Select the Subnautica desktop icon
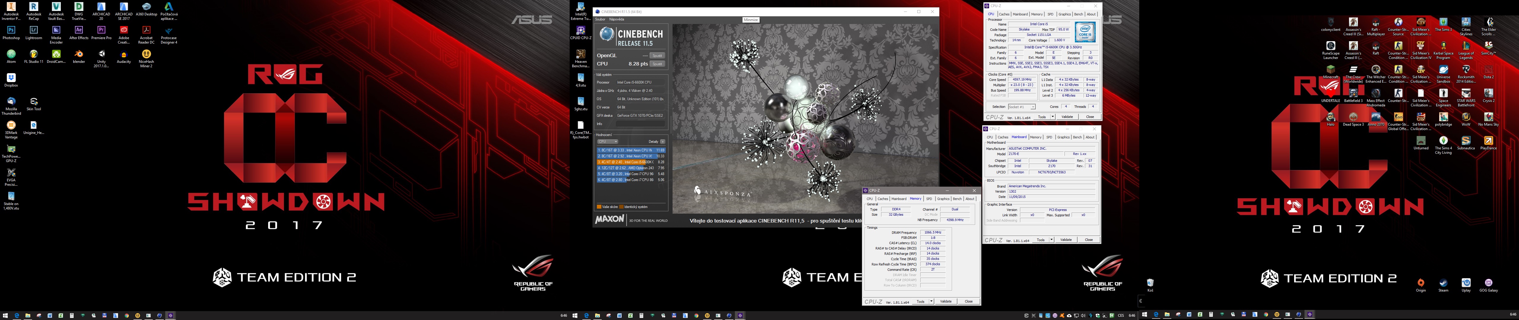 click(1466, 143)
